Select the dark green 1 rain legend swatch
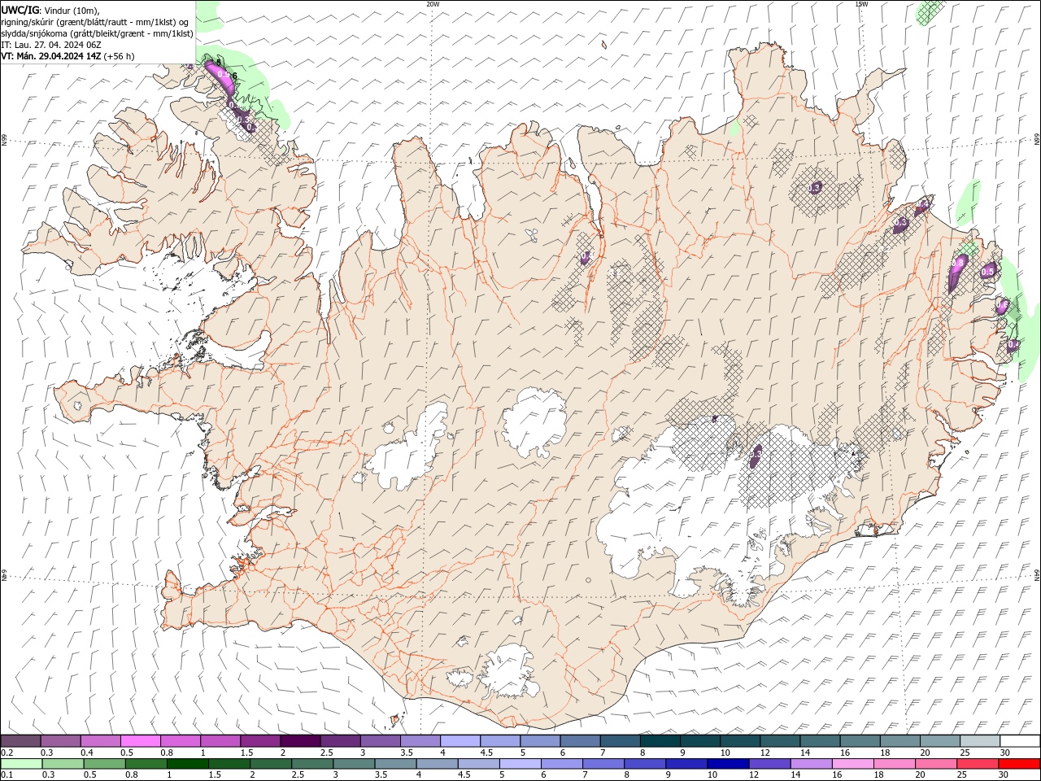 [x=187, y=764]
